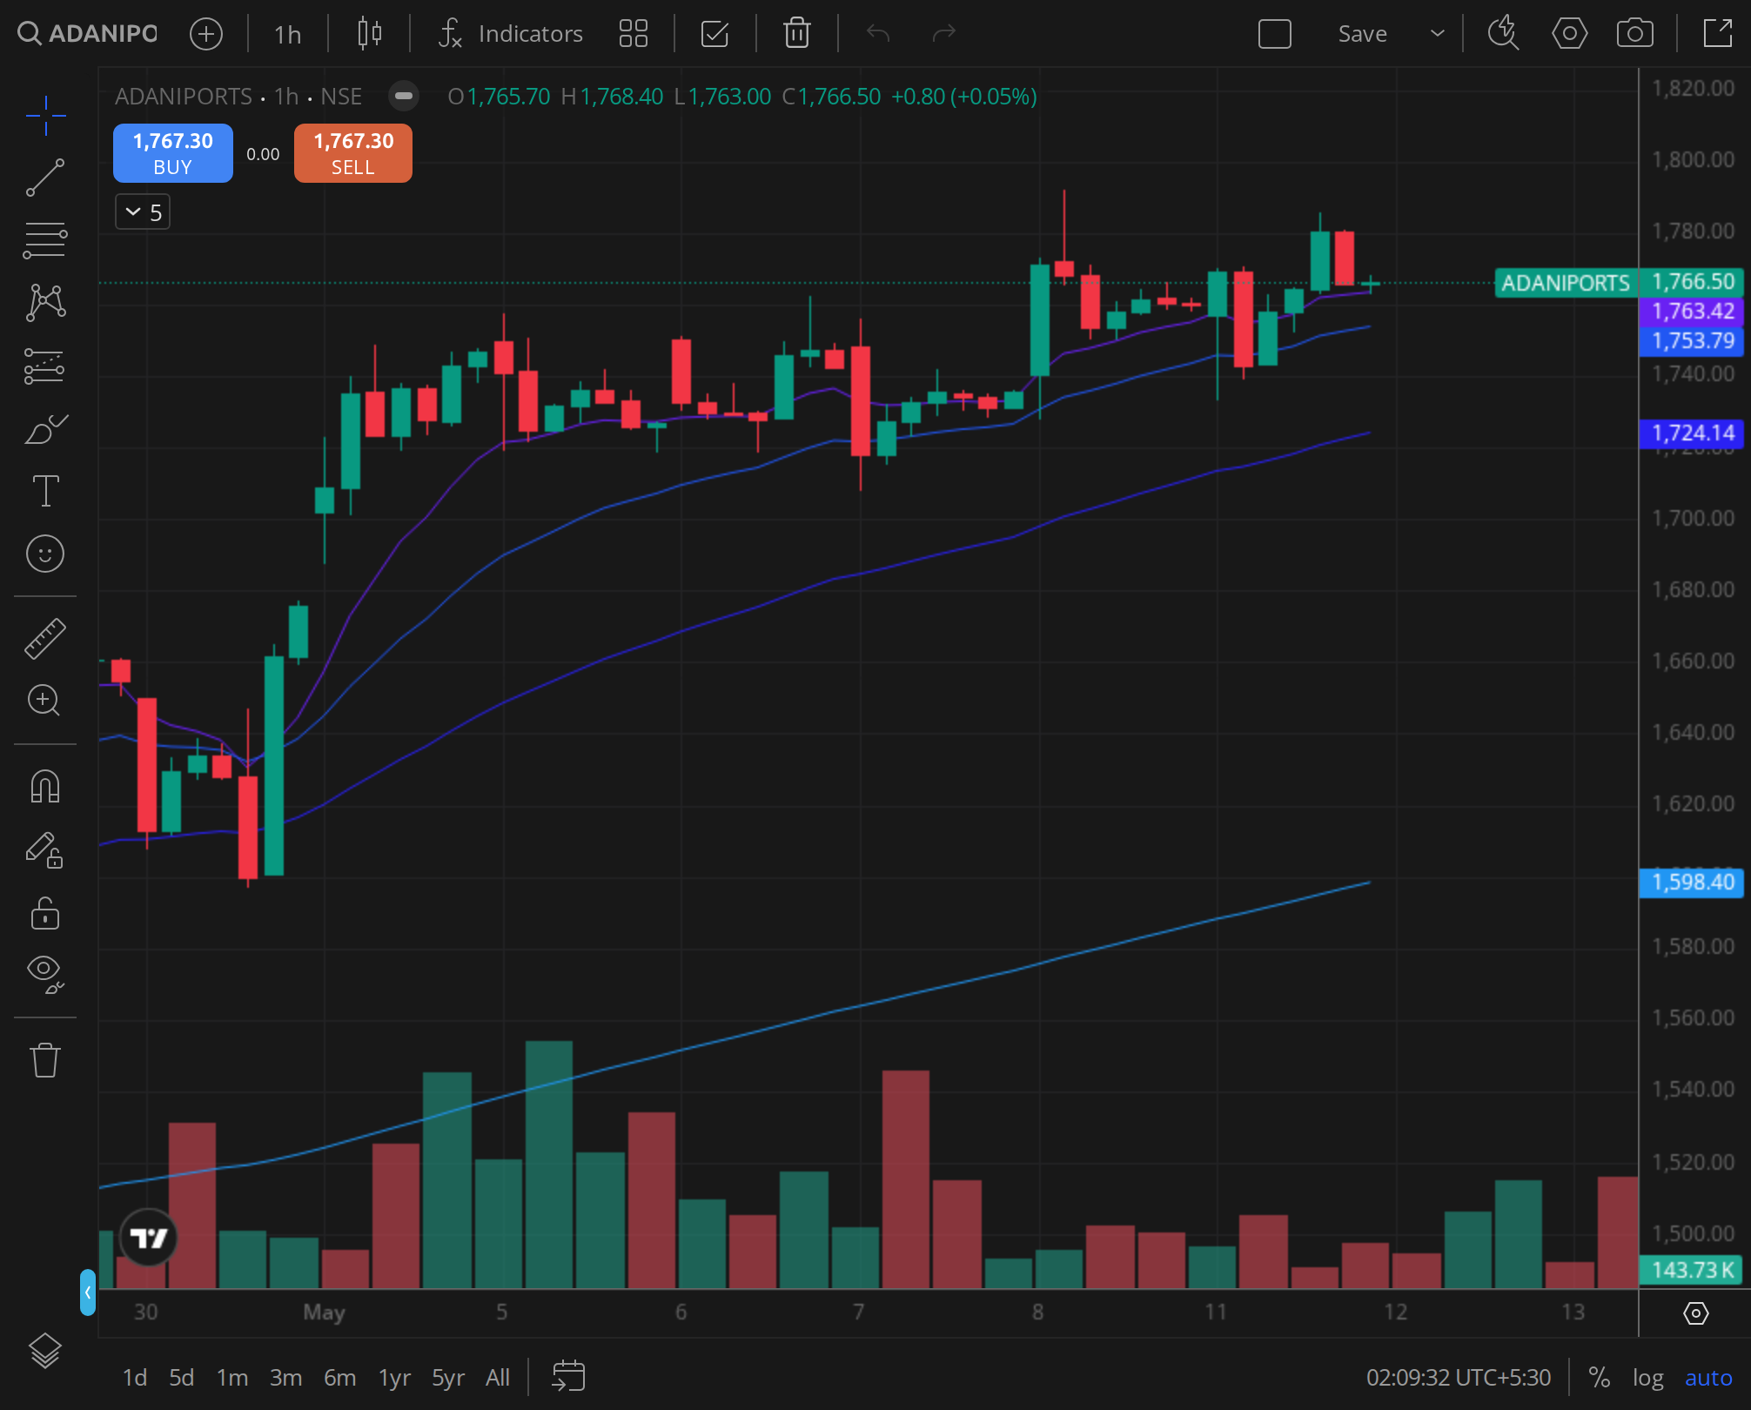Take a chart snapshot with camera icon
The width and height of the screenshot is (1751, 1410).
click(x=1634, y=34)
